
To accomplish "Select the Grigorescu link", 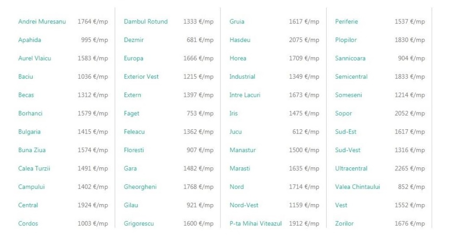I will click(139, 224).
